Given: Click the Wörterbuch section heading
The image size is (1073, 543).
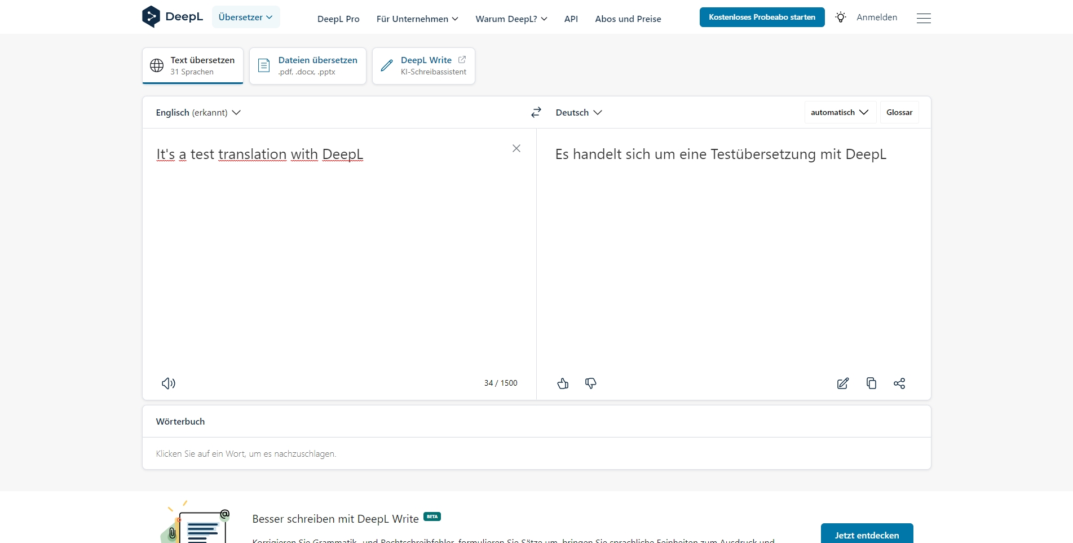Looking at the screenshot, I should click(180, 421).
